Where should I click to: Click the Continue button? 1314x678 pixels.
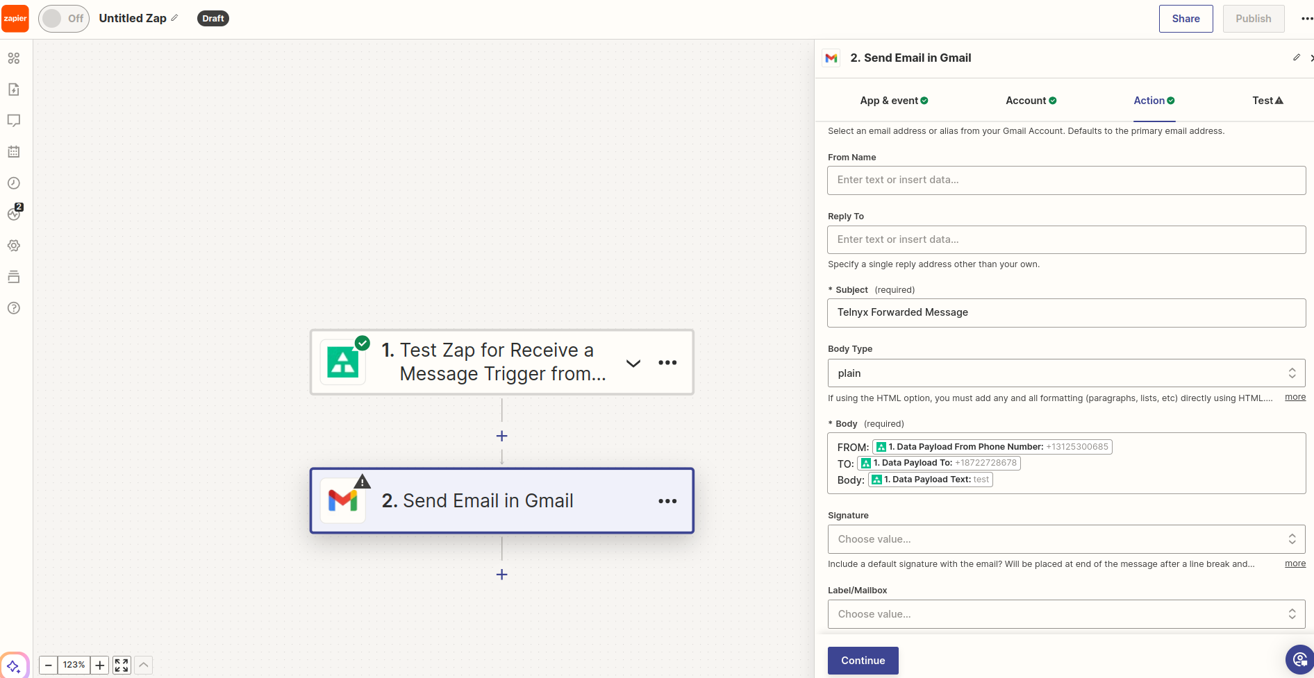click(863, 661)
